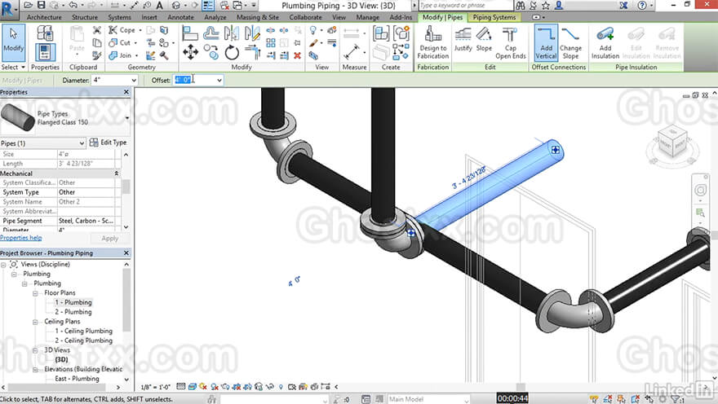
Task: Open the Annotate ribbon tab
Action: 180,17
